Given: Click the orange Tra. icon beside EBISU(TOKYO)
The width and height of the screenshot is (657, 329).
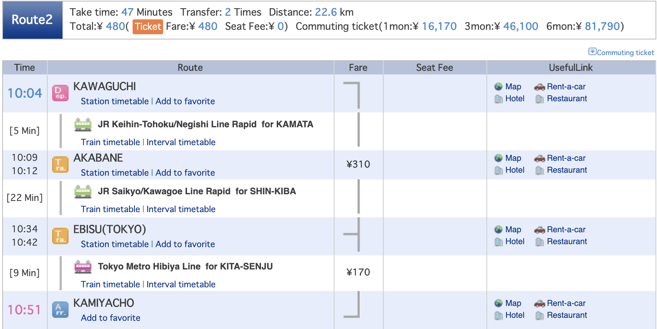Looking at the screenshot, I should (x=60, y=236).
